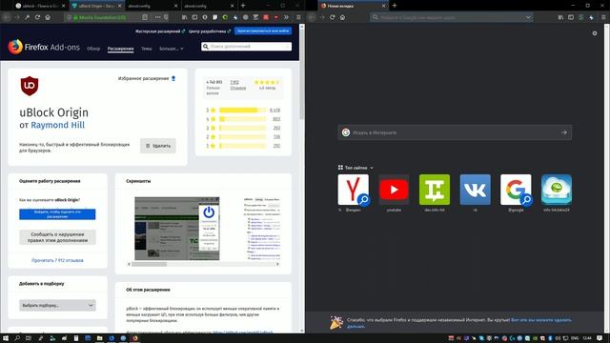610x343 pixels.
Task: Open Темы section on Add-ons site
Action: click(x=146, y=49)
